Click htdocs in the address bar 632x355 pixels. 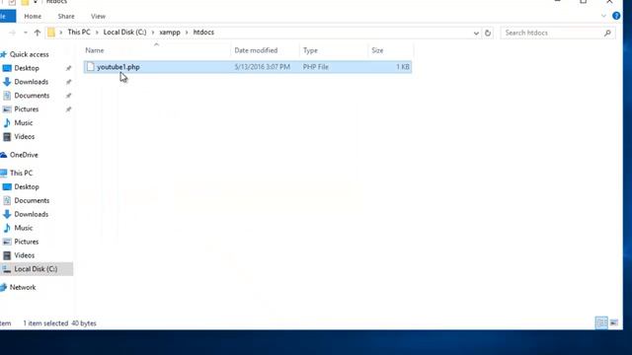(x=203, y=33)
